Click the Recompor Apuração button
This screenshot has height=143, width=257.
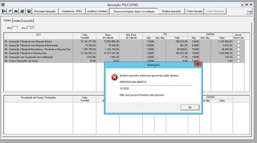pyautogui.click(x=45, y=11)
